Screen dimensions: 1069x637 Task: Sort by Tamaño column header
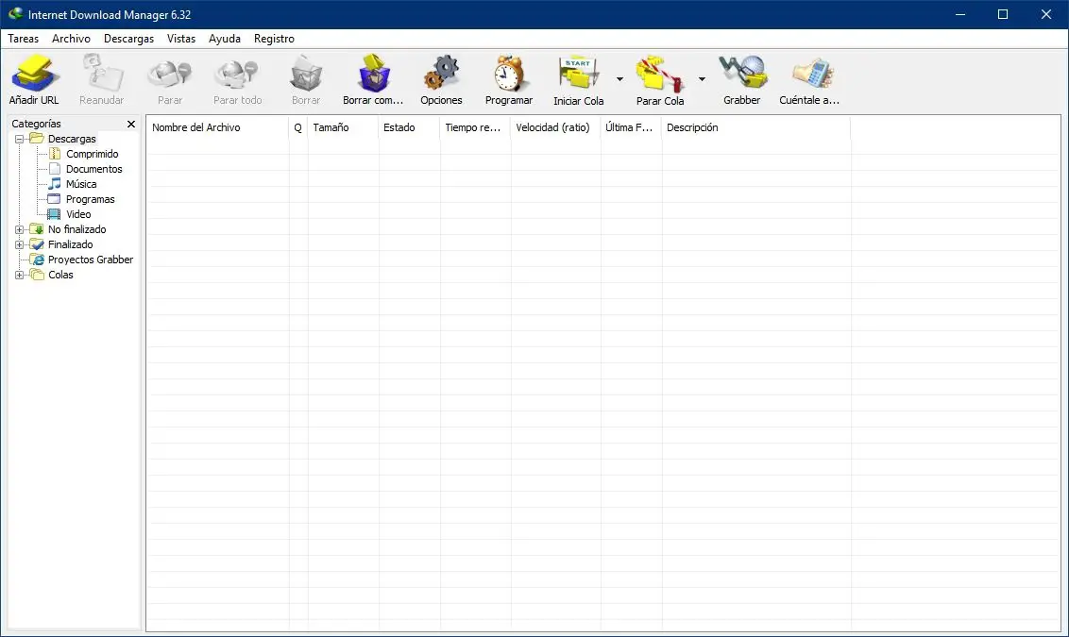[343, 127]
